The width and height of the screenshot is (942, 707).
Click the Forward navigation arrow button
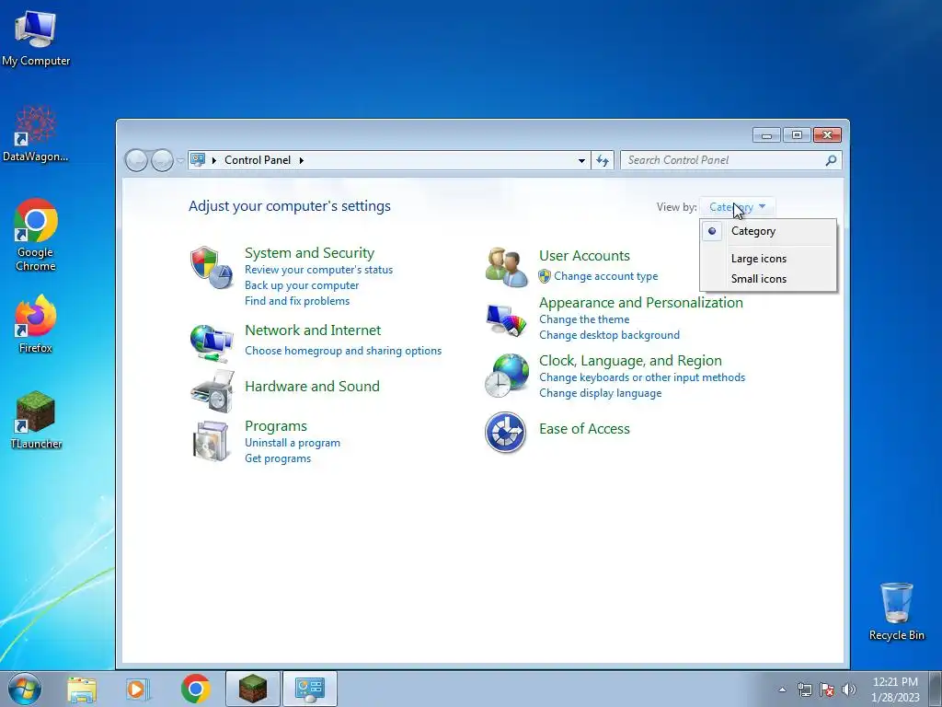(162, 160)
